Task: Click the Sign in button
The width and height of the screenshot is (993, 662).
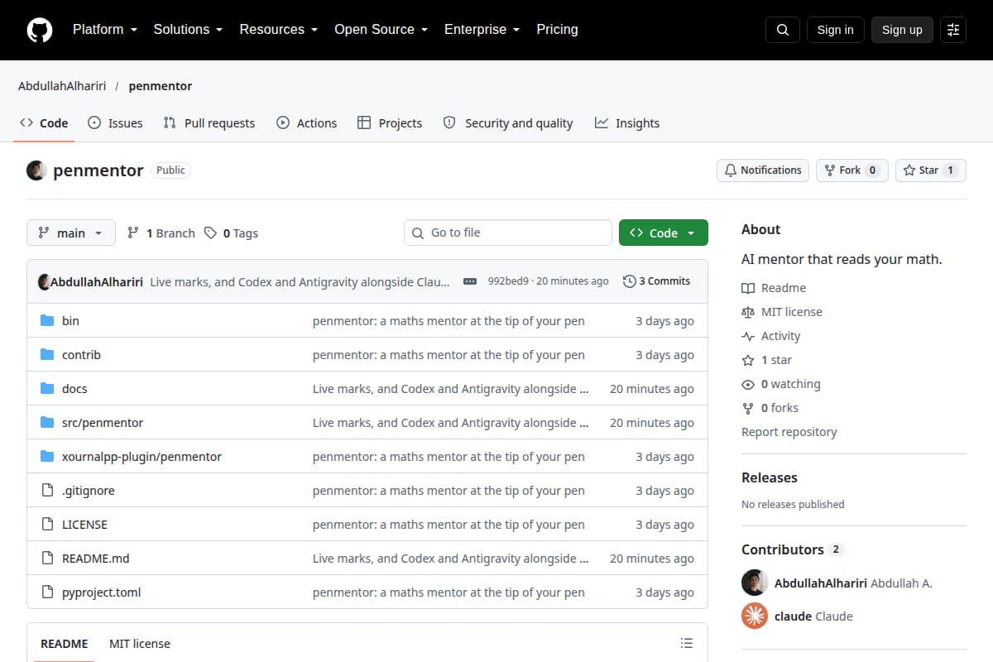Action: [x=835, y=30]
